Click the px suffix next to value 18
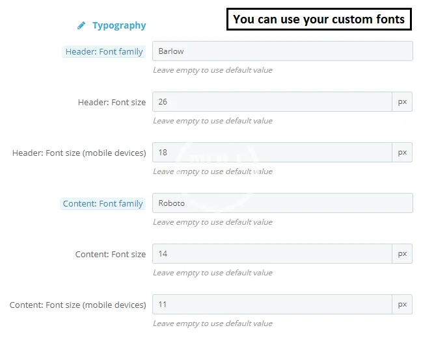This screenshot has width=434, height=341. point(402,153)
